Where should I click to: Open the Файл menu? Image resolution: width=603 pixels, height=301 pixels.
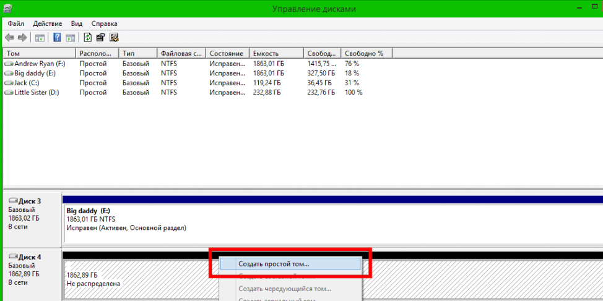16,23
